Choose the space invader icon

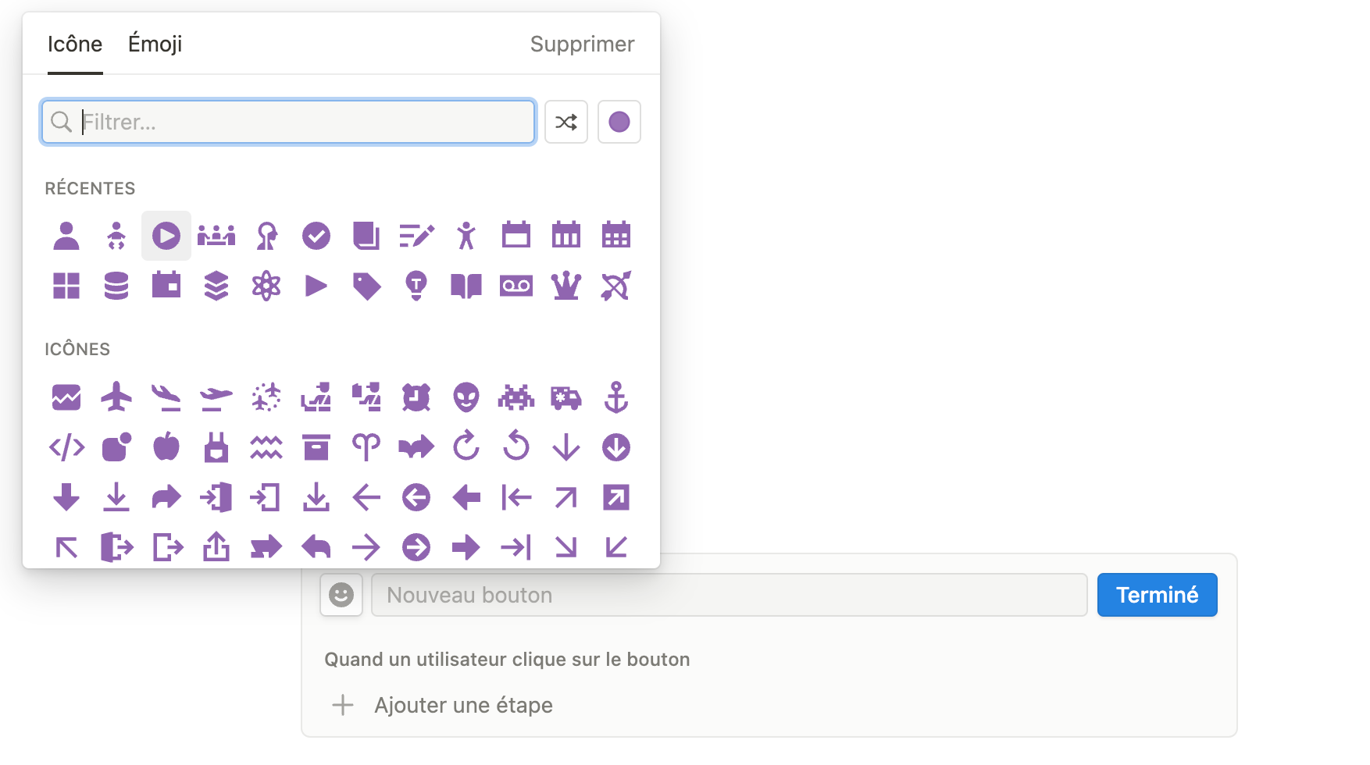pyautogui.click(x=516, y=397)
